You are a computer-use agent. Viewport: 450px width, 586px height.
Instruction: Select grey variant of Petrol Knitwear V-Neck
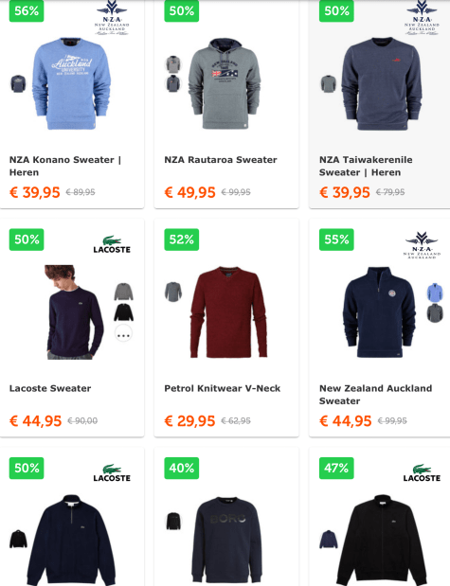point(173,292)
